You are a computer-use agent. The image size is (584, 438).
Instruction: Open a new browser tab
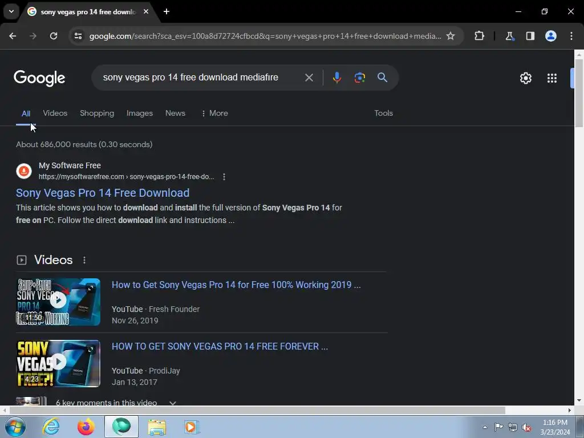167,11
